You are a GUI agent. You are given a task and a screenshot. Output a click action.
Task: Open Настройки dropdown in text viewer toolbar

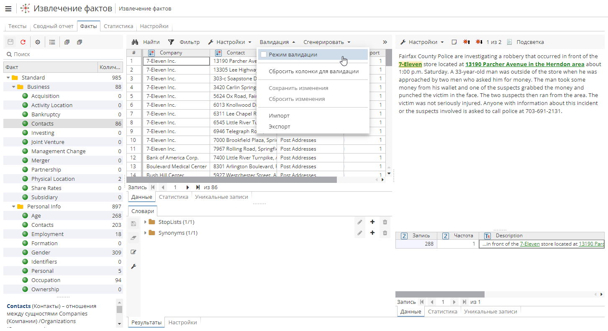422,42
